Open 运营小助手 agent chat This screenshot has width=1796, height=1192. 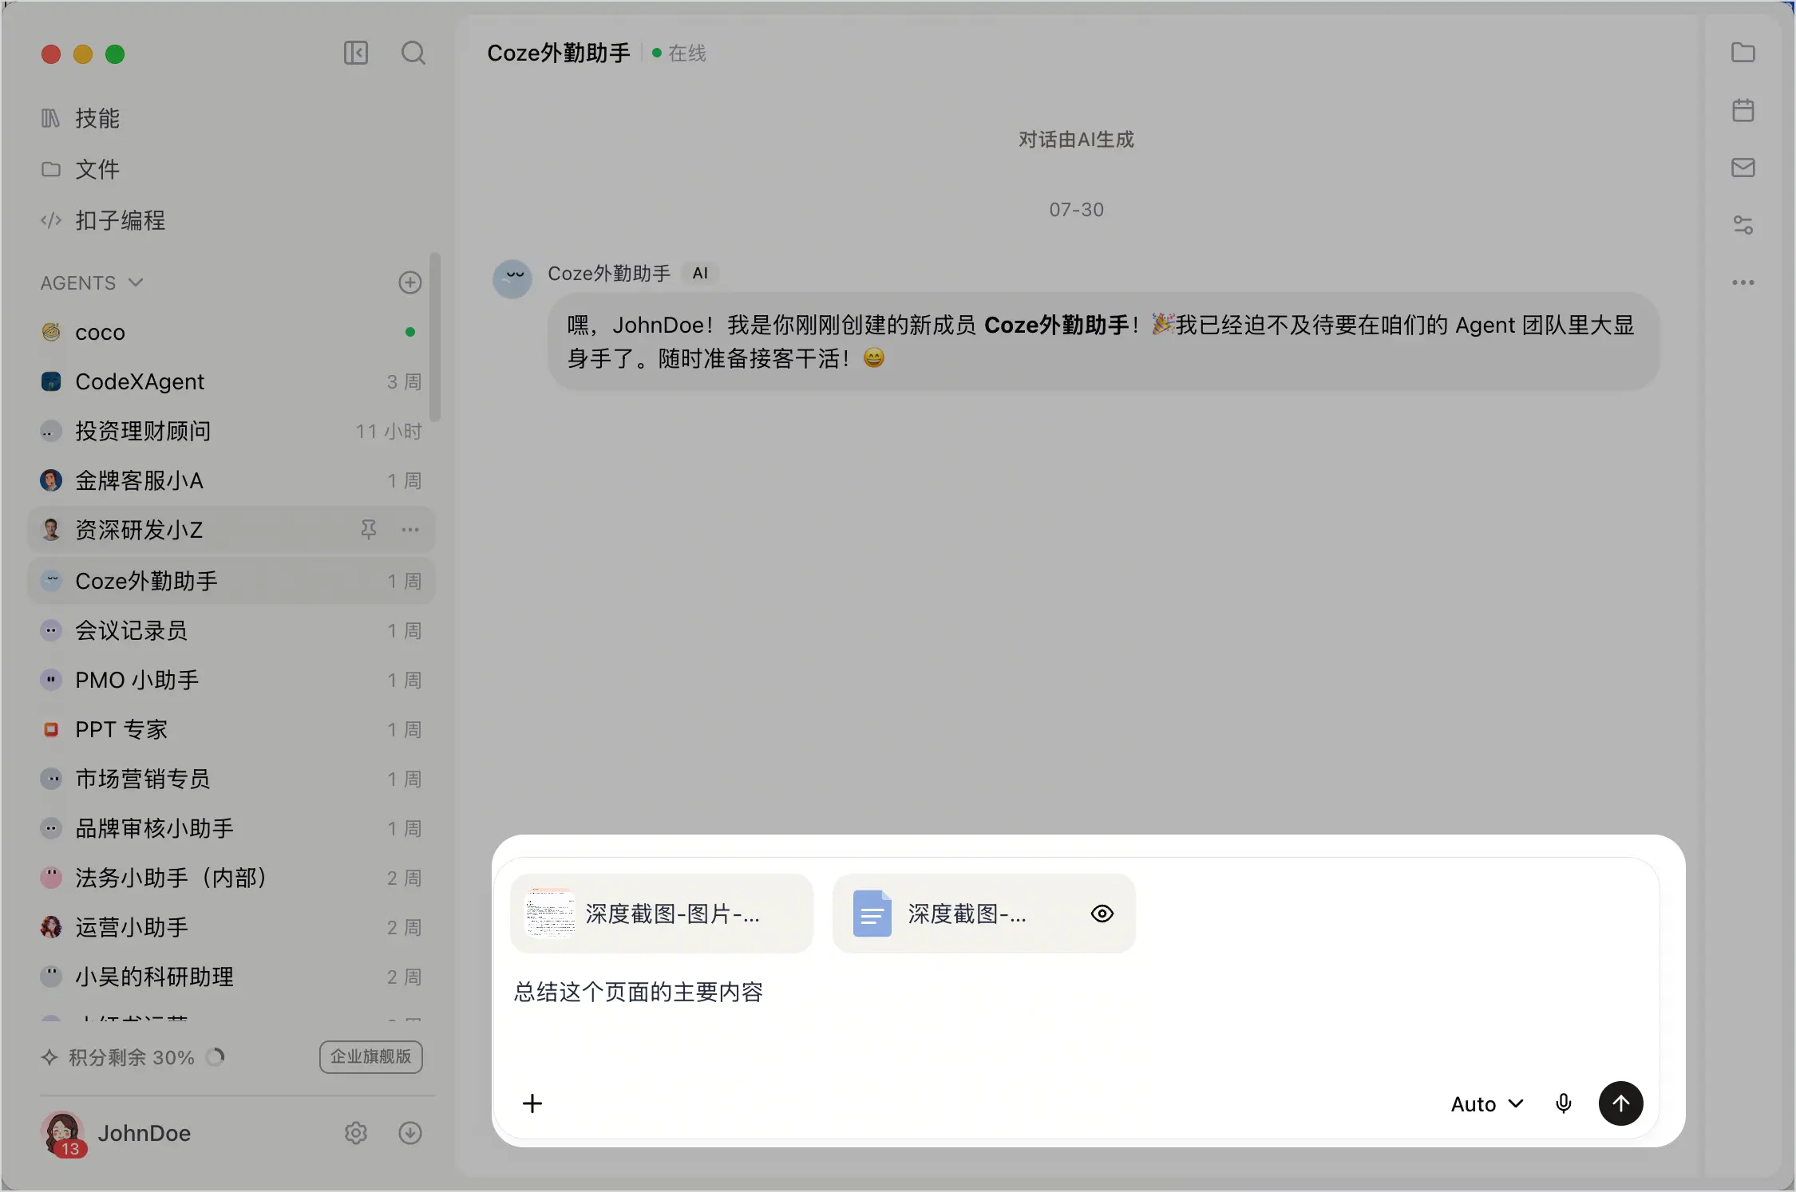pyautogui.click(x=231, y=927)
